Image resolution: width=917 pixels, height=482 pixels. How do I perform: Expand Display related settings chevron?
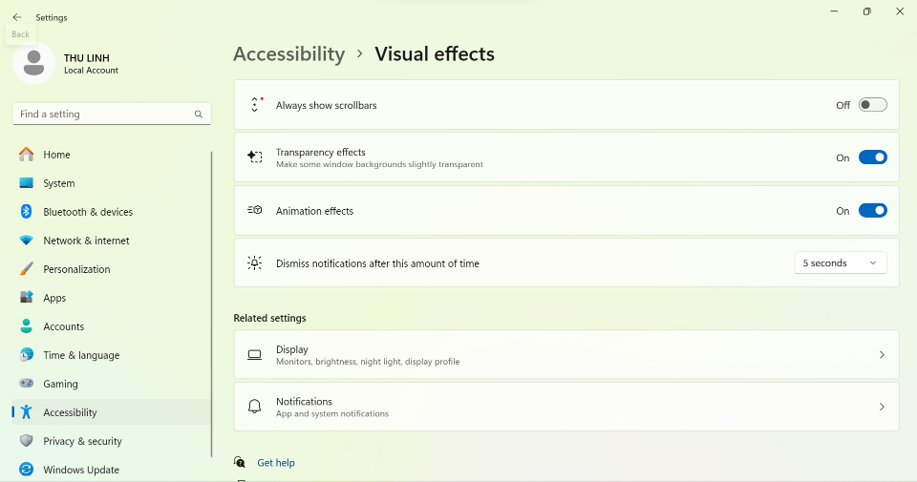click(x=882, y=355)
